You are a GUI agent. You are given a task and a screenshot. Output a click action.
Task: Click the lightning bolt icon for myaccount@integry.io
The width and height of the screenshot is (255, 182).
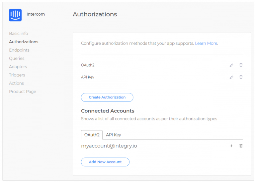231,146
